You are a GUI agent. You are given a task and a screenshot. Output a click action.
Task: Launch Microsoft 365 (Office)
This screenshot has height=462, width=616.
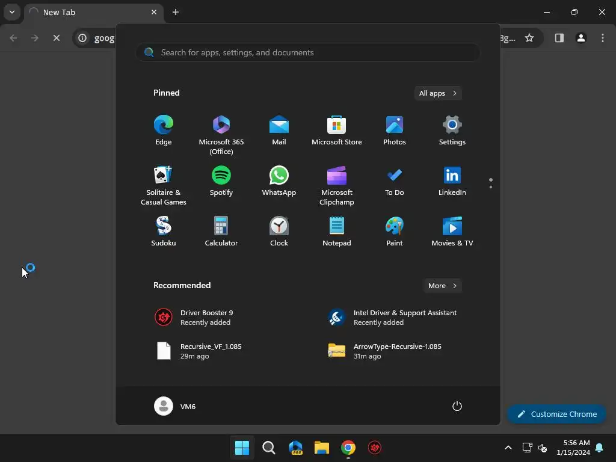221,135
